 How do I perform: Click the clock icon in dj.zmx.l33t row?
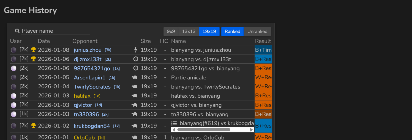(136, 59)
